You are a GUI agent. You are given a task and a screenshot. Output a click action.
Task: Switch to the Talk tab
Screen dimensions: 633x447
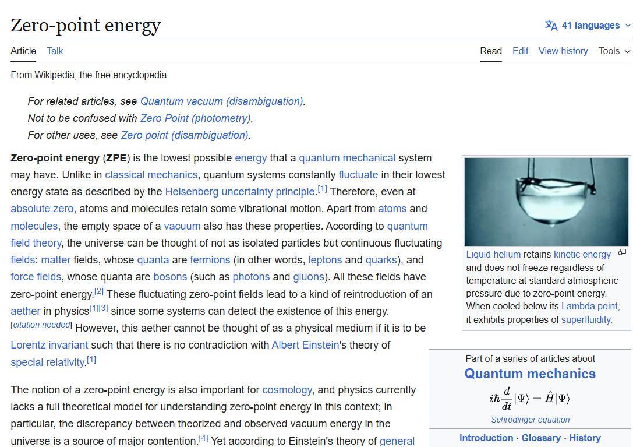click(55, 51)
